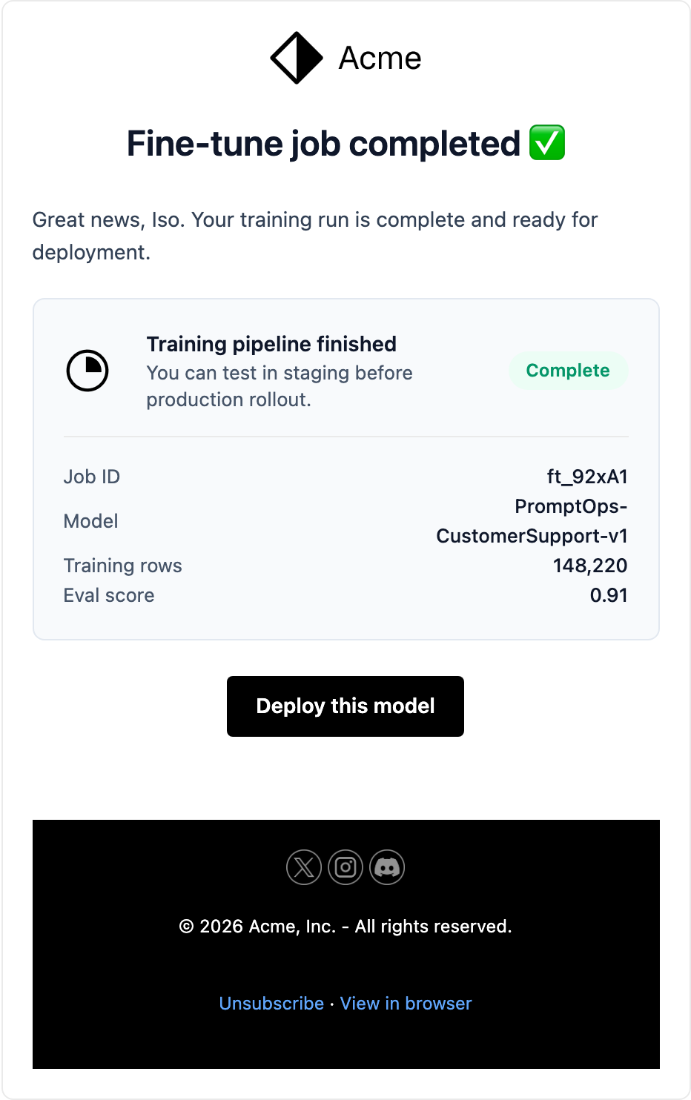Screen dimensions: 691x1100
Task: Click the Eval score label
Action: pyautogui.click(x=109, y=595)
